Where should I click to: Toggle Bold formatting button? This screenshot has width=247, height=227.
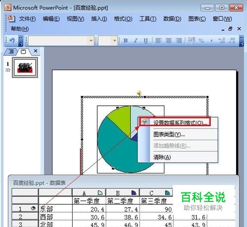(x=125, y=41)
